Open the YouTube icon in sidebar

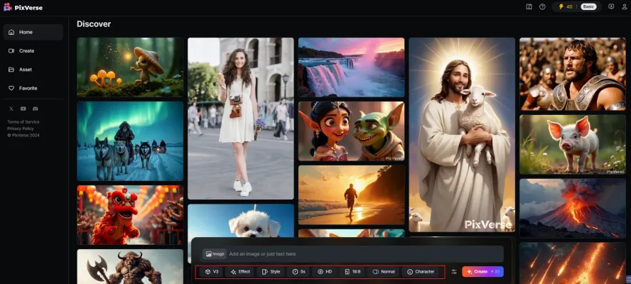23,109
